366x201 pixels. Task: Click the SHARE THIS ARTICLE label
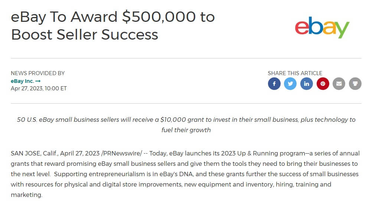pyautogui.click(x=295, y=73)
